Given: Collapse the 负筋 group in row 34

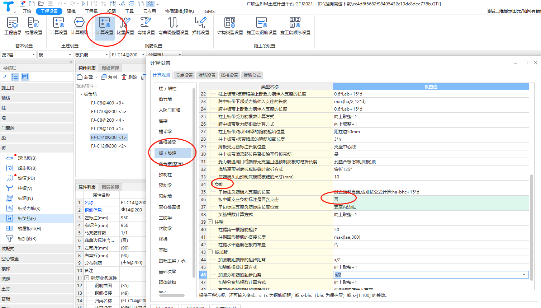Looking at the screenshot, I should 210,184.
